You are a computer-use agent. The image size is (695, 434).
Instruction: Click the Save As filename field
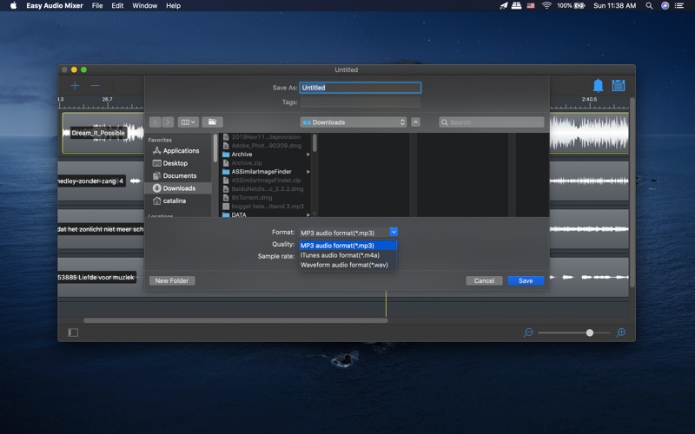360,88
